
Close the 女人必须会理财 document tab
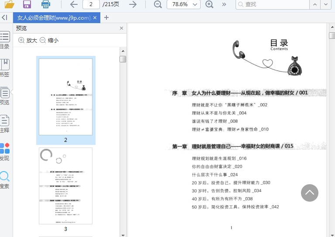pyautogui.click(x=95, y=18)
